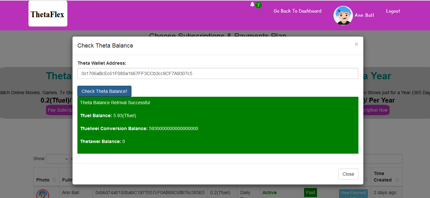Click the Close button in the modal footer
Screen dimensions: 430x198
tap(348, 174)
